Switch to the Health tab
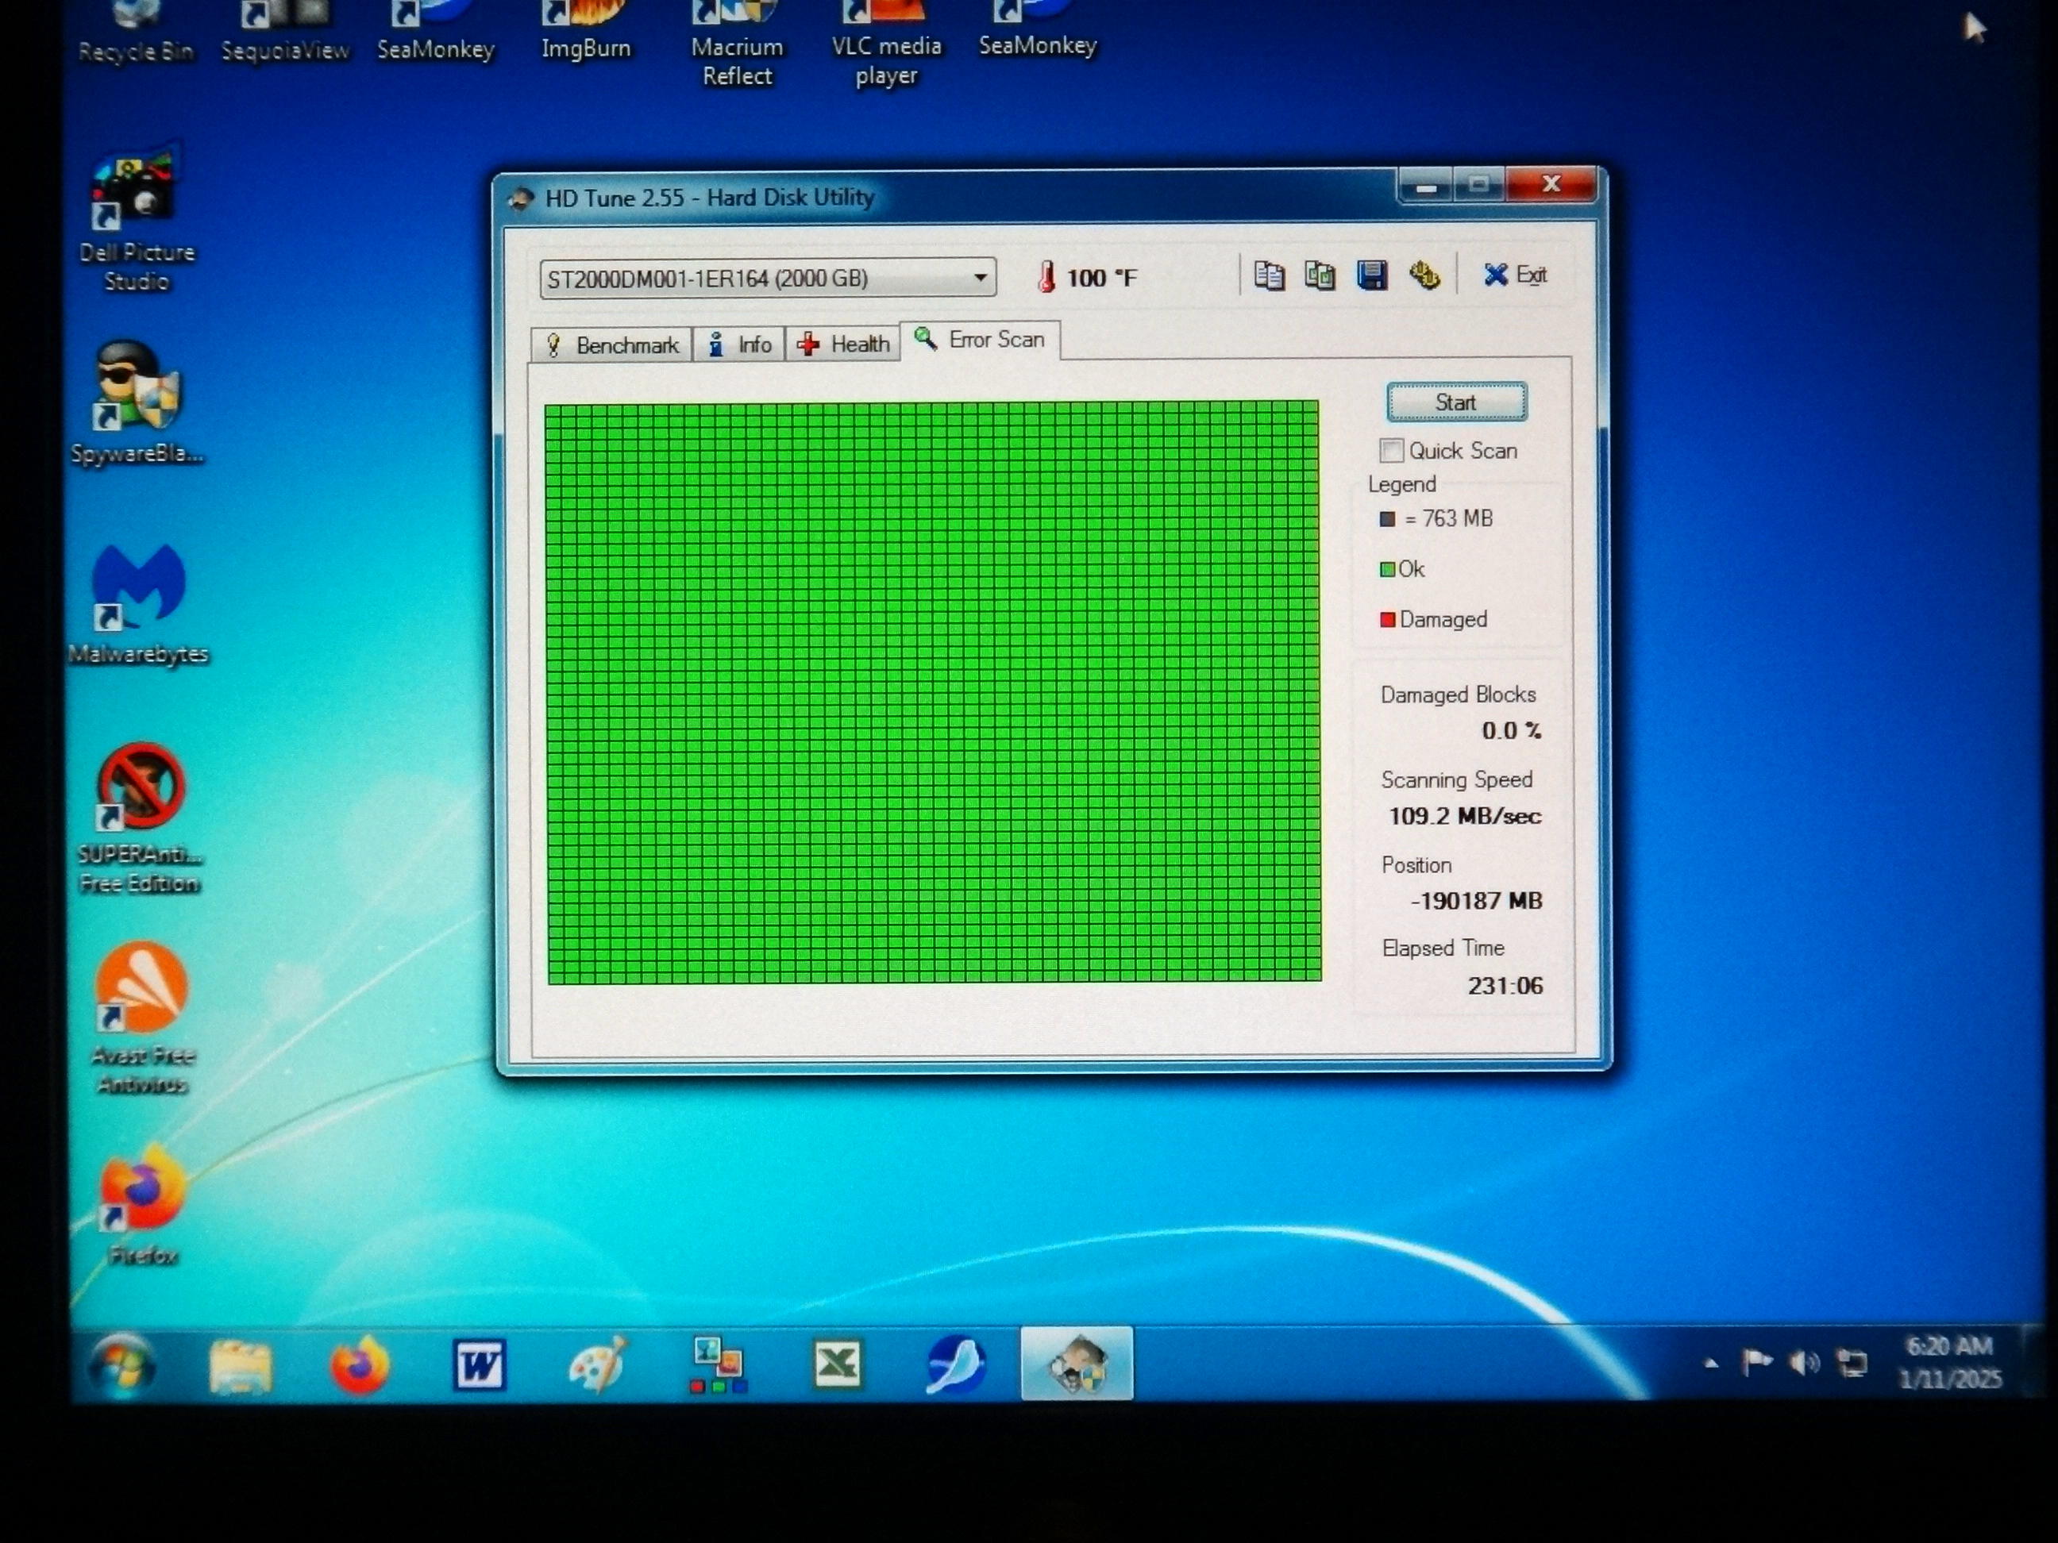2058x1543 pixels. 843,344
